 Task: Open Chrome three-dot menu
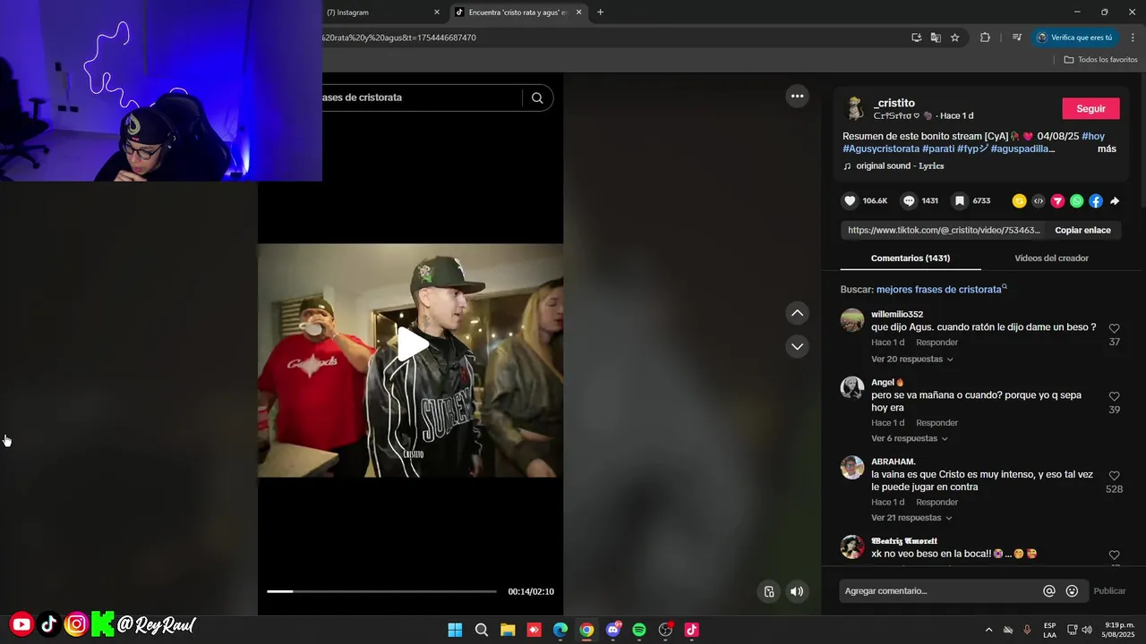pyautogui.click(x=1133, y=38)
